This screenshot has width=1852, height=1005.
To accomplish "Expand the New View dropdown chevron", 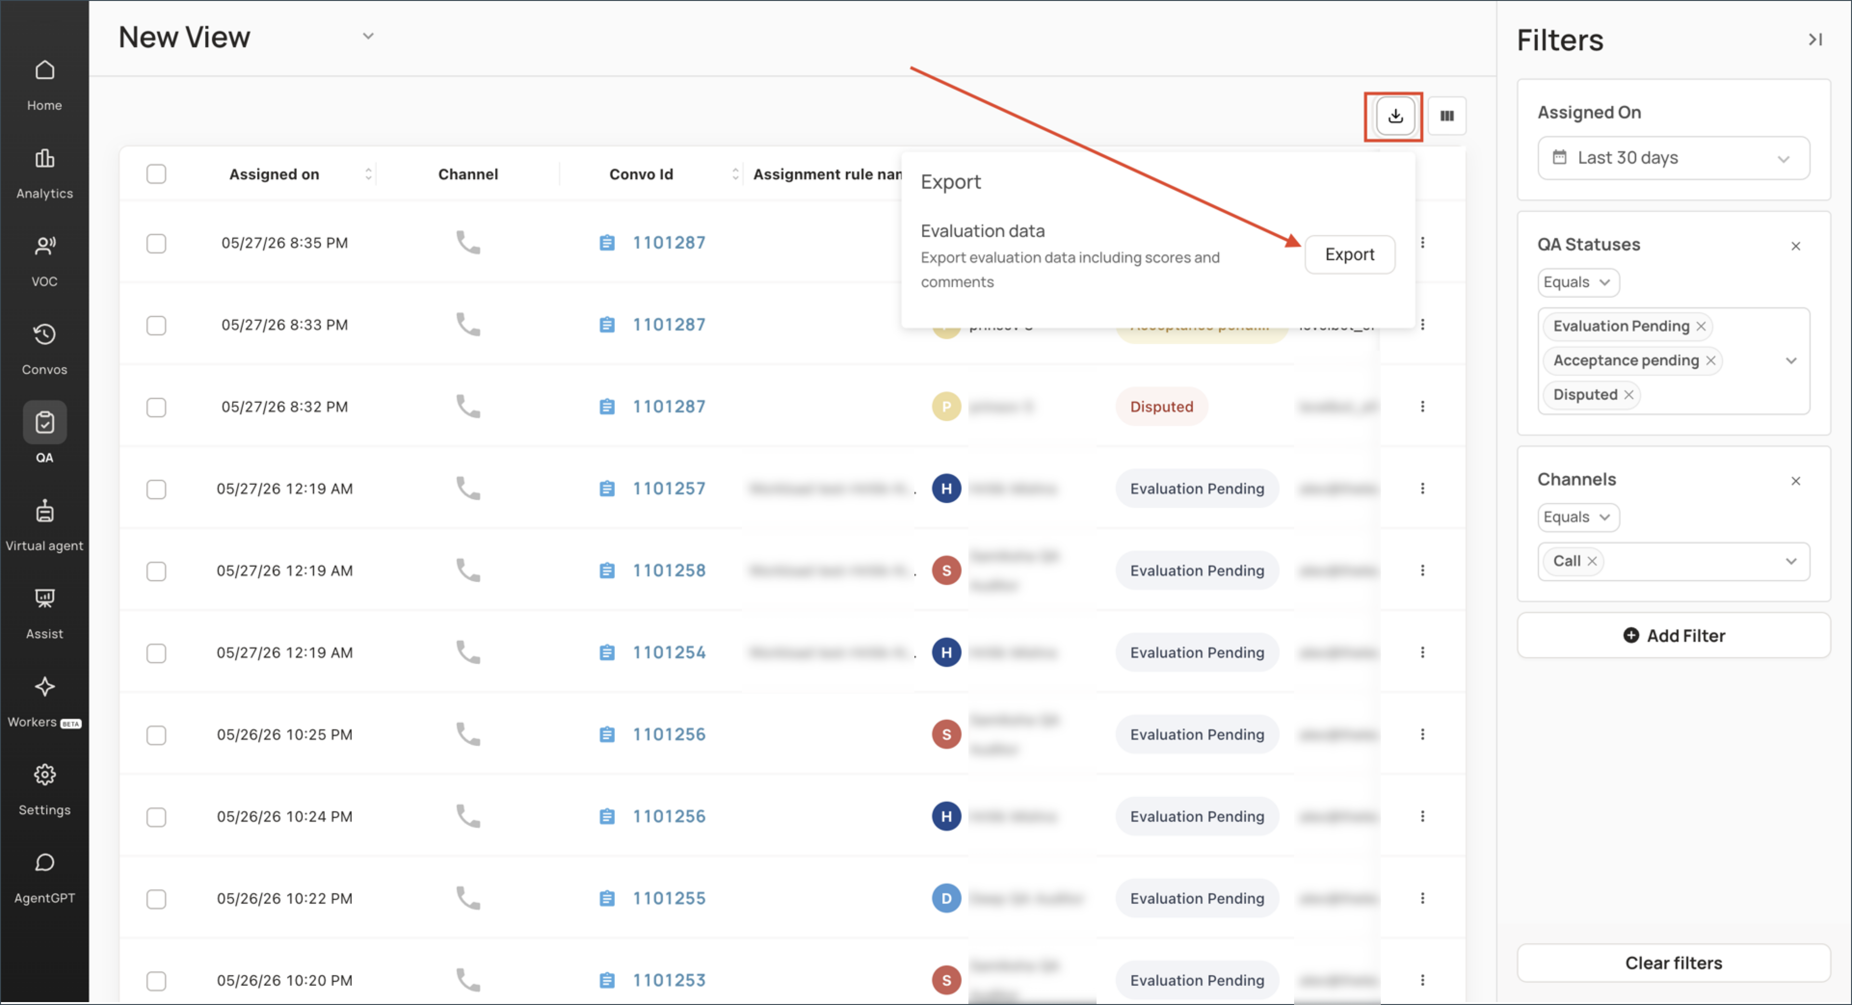I will 368,36.
